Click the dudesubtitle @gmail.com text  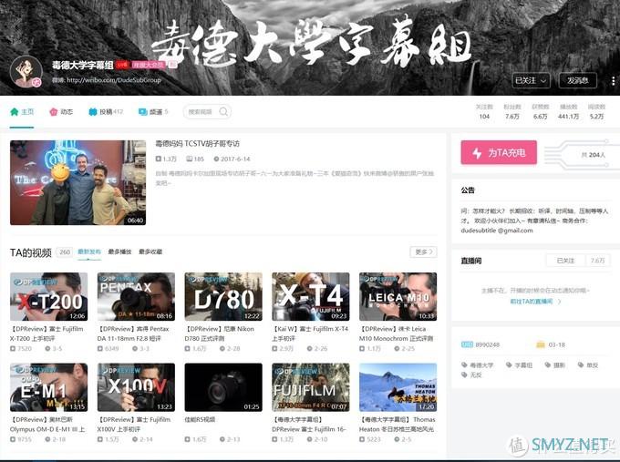click(497, 231)
